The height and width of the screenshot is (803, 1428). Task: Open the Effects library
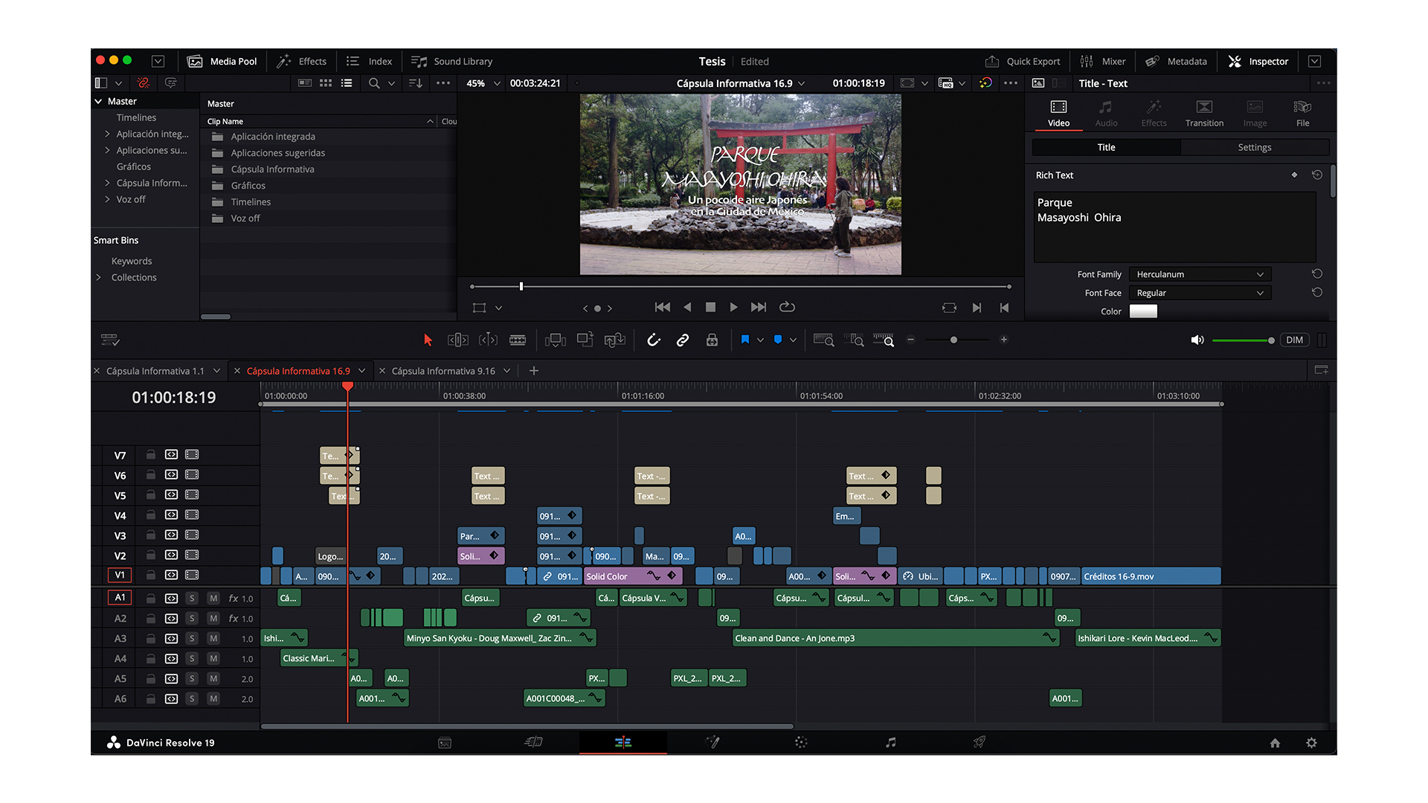click(x=301, y=61)
